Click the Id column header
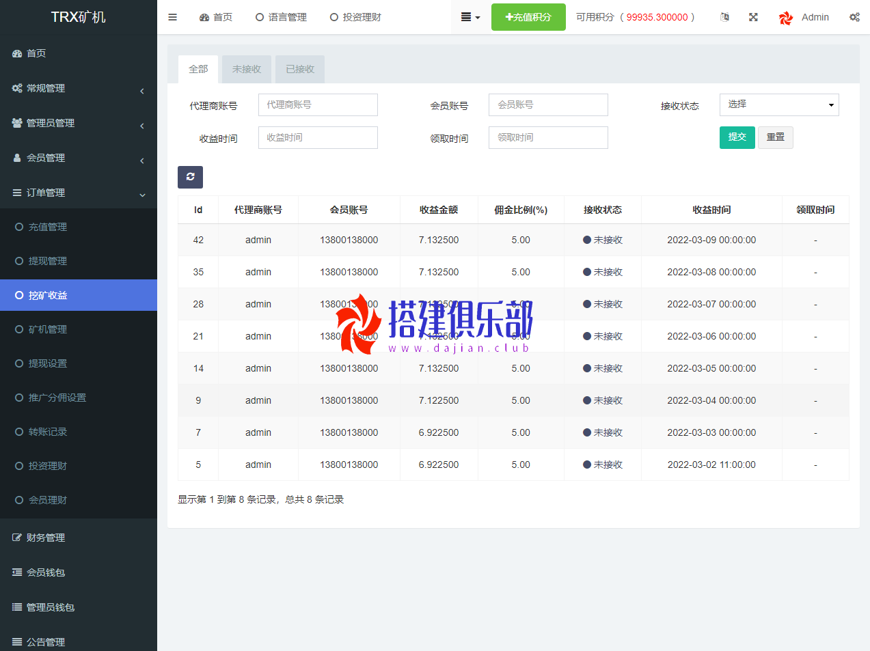This screenshot has width=870, height=651. coord(198,210)
